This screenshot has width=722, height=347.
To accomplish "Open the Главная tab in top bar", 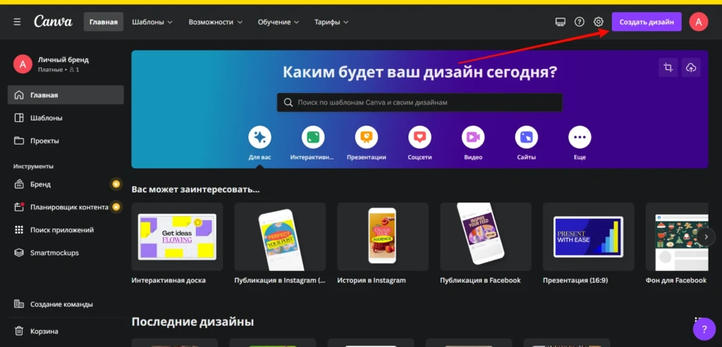I will [104, 22].
